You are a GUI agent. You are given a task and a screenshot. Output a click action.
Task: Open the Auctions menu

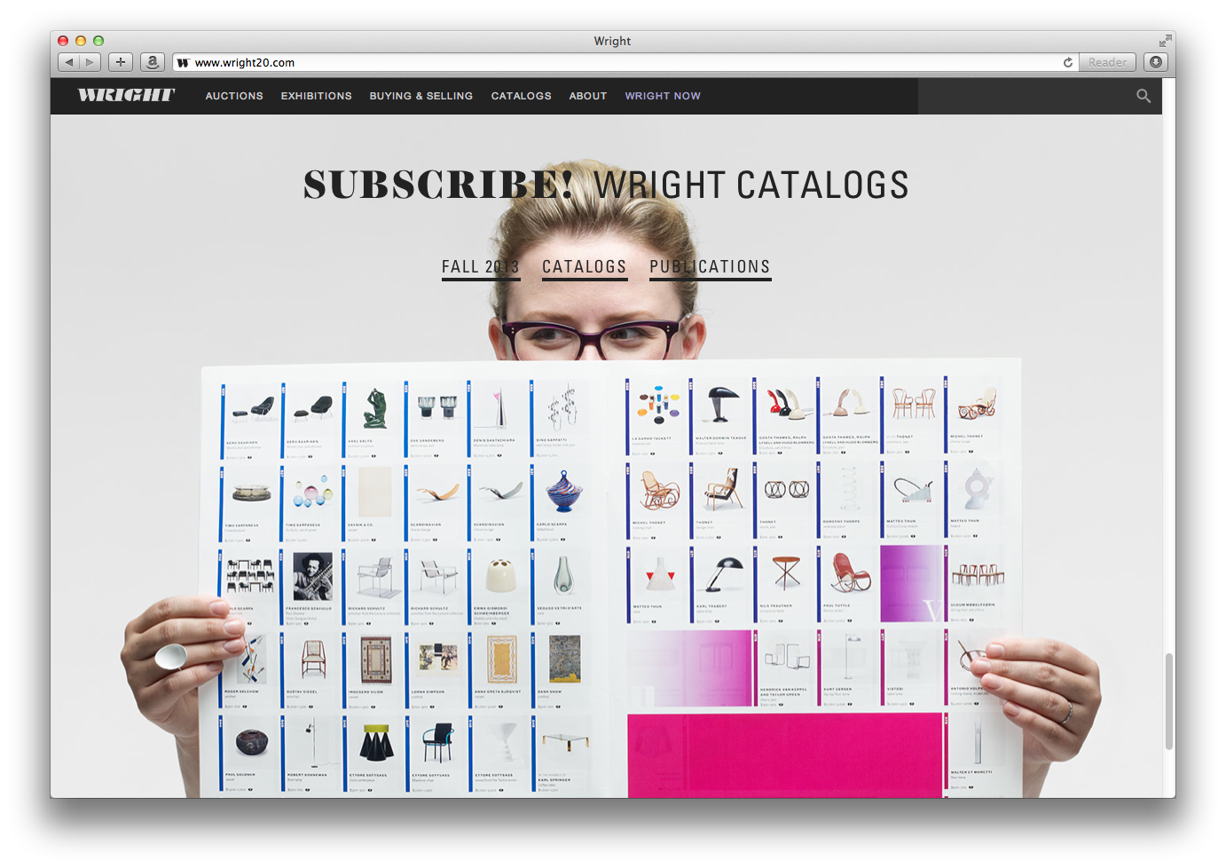pyautogui.click(x=234, y=96)
